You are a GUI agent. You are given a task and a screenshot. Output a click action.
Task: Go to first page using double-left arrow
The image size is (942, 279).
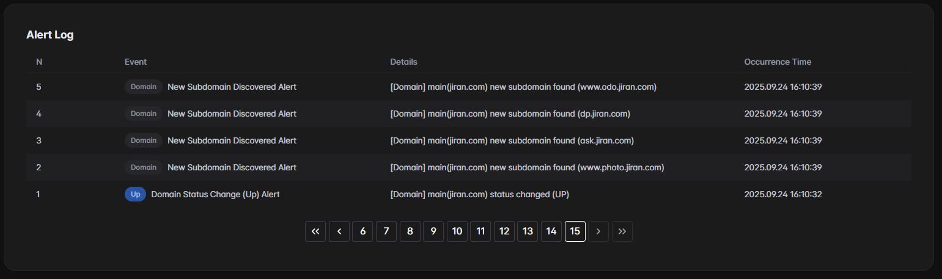click(x=315, y=231)
